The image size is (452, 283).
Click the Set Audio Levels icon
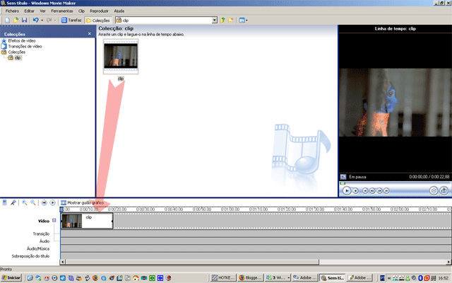pyautogui.click(x=5, y=203)
